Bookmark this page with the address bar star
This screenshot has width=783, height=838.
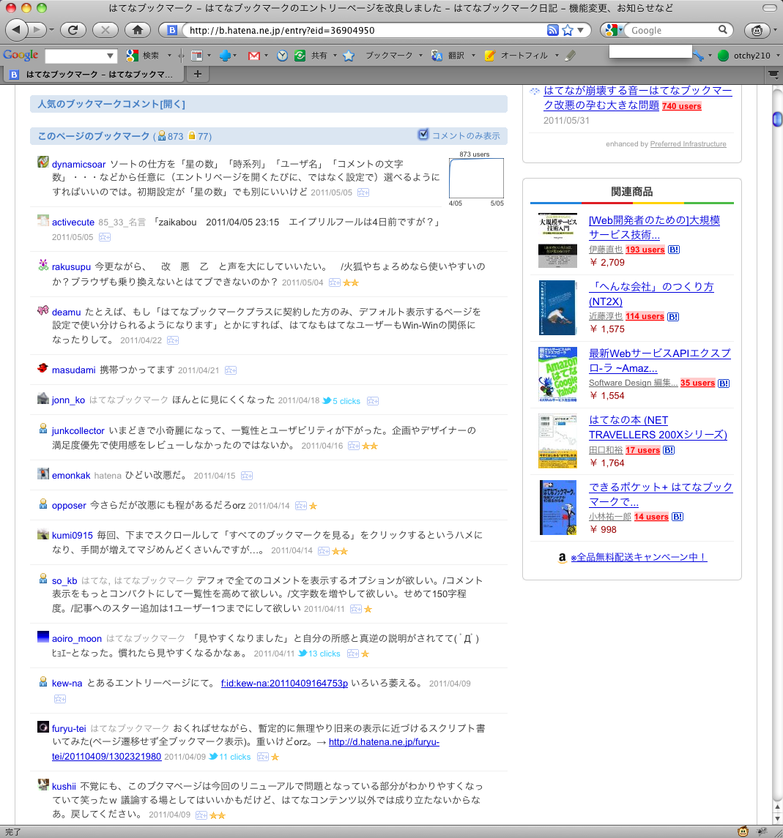568,30
